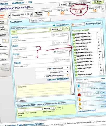Check the Activity box in Healthy Checks

click(x=83, y=108)
